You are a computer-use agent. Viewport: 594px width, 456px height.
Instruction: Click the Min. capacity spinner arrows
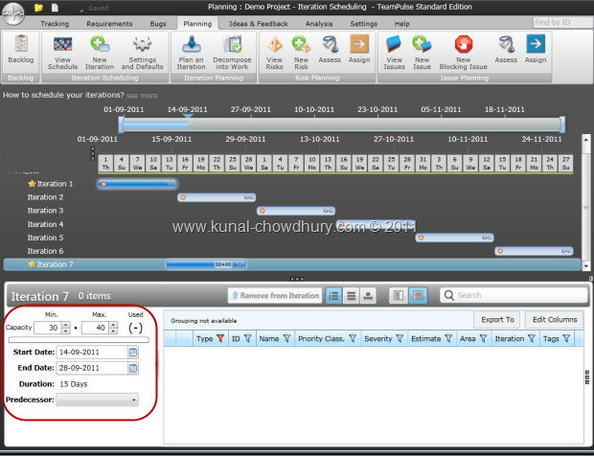tap(66, 328)
